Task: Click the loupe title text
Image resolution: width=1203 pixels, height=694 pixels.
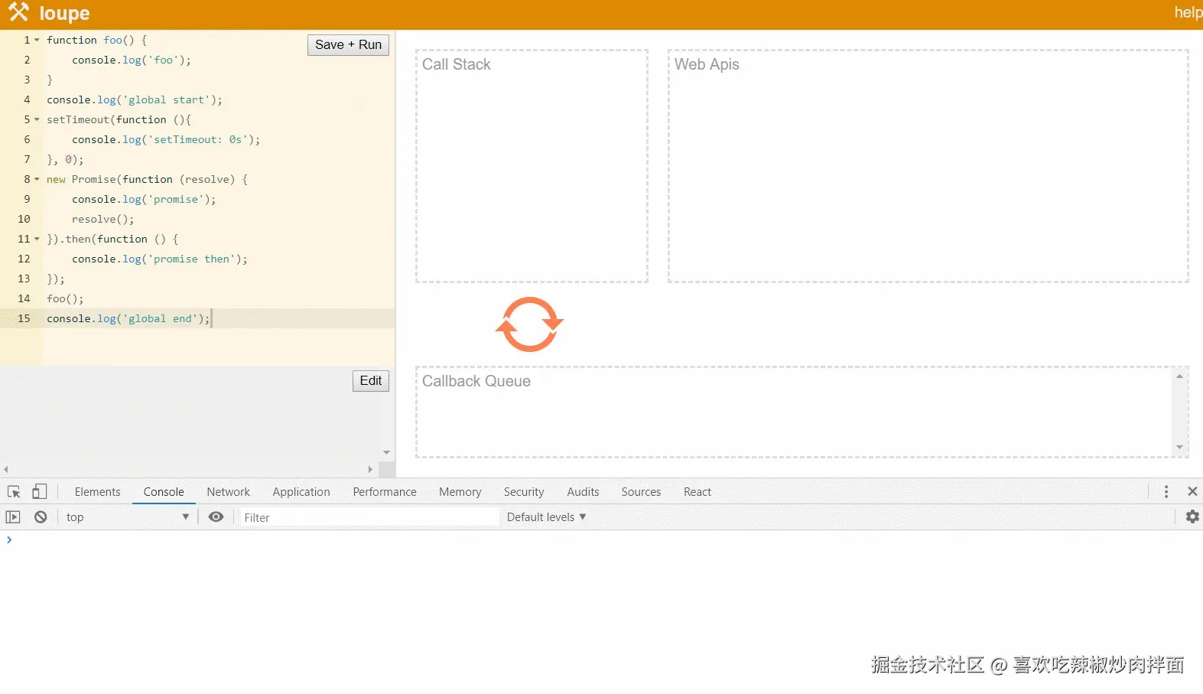Action: click(x=64, y=13)
